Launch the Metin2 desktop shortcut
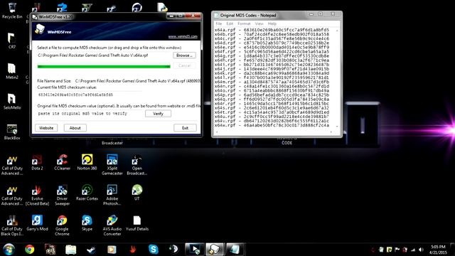 11,71
